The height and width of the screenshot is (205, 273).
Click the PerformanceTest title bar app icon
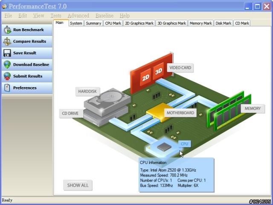tap(5, 6)
